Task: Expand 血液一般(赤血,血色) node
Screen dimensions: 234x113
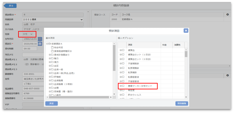Action: tap(50, 73)
